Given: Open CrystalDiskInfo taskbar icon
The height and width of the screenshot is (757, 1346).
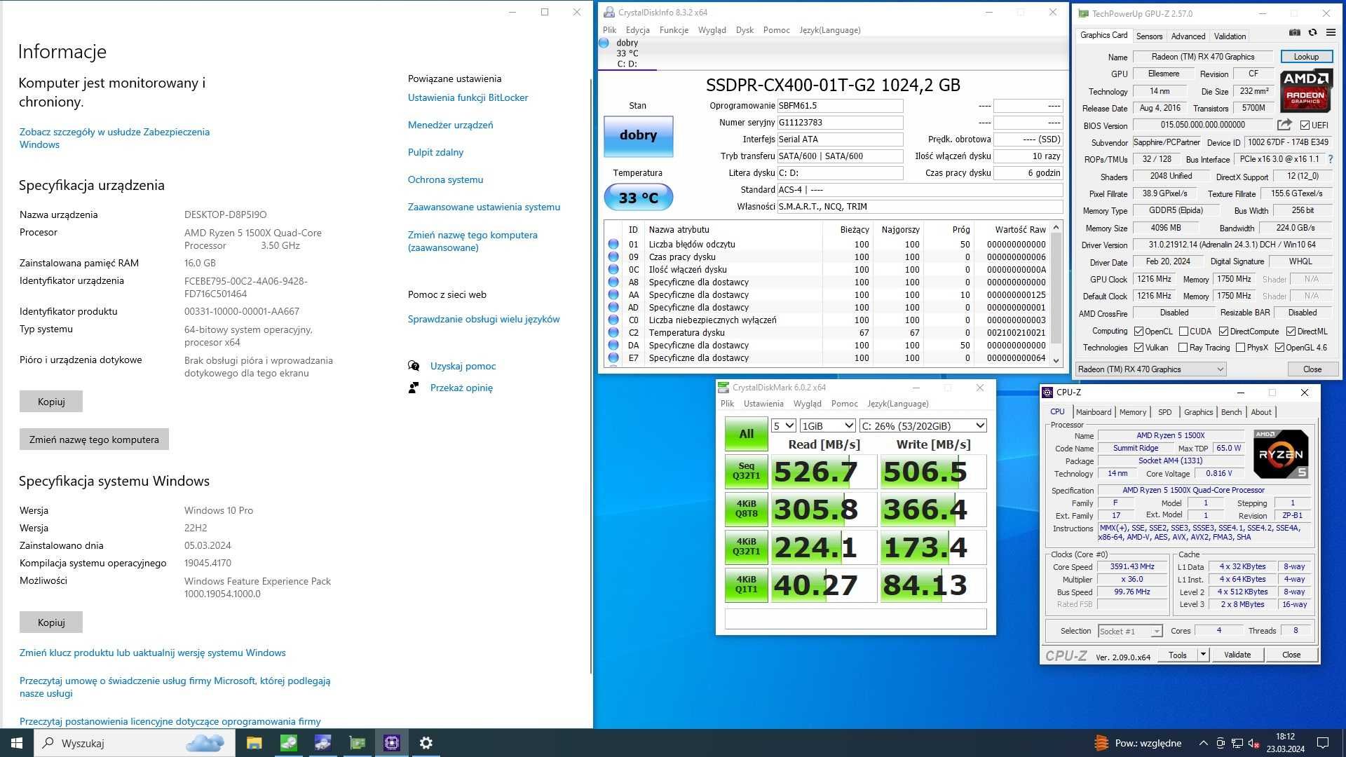Looking at the screenshot, I should coord(322,743).
